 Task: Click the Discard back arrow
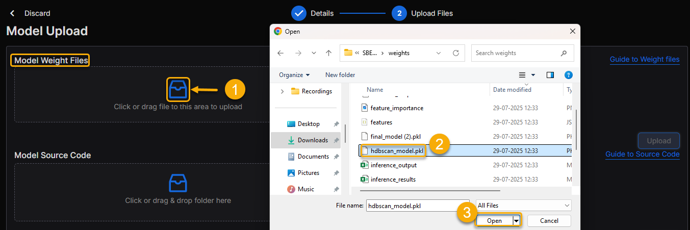coord(12,13)
